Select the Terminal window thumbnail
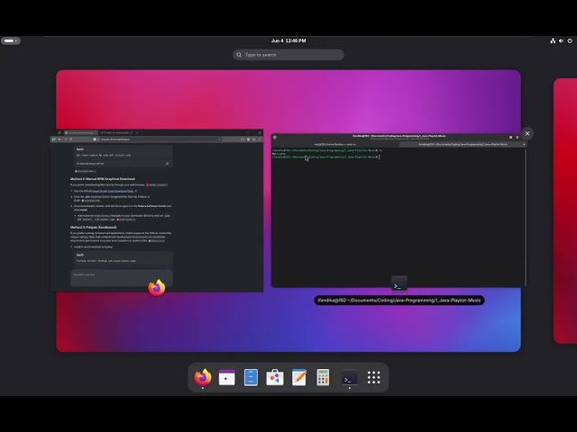This screenshot has height=432, width=577. 398,210
